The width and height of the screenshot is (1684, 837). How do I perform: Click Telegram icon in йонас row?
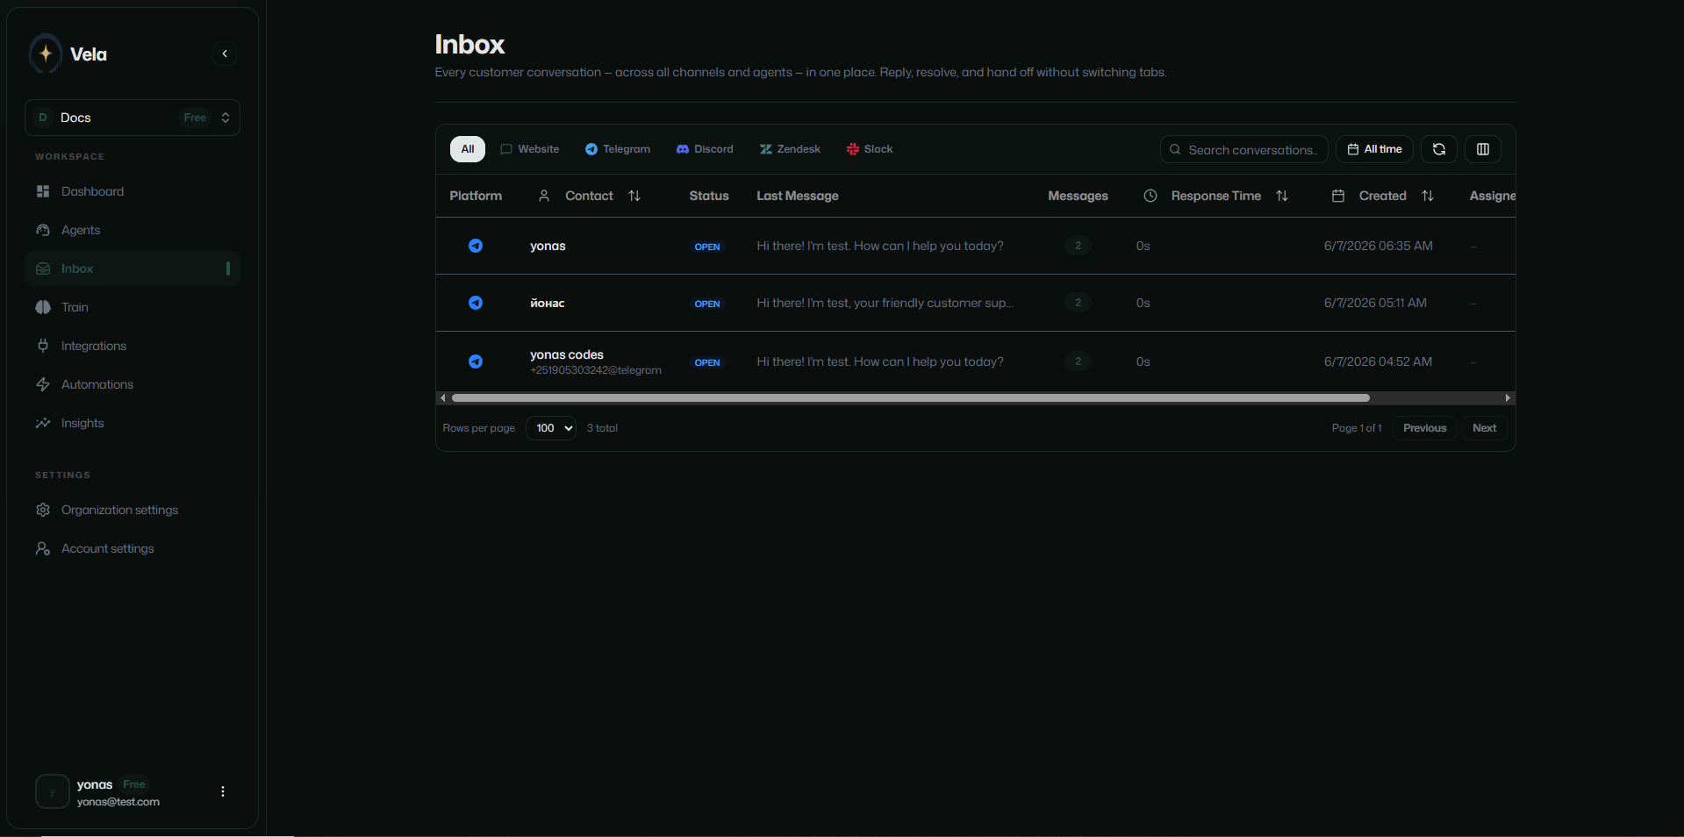[476, 303]
